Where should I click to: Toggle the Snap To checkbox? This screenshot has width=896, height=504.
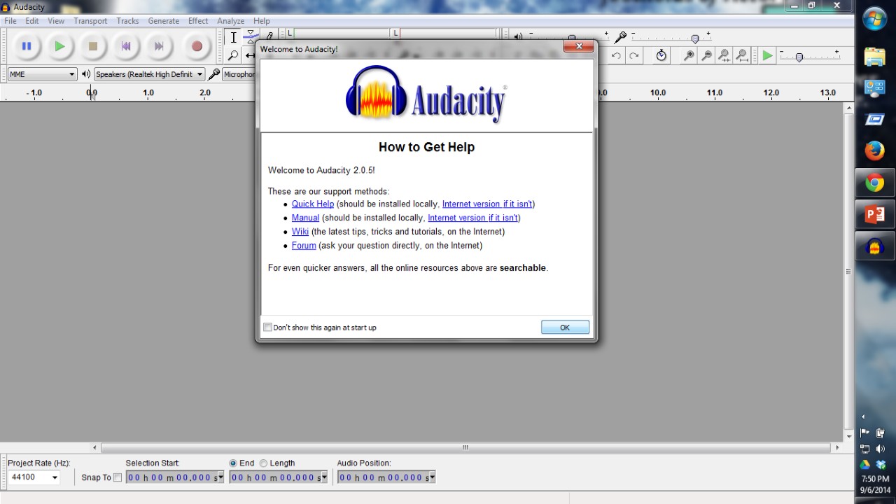[118, 477]
